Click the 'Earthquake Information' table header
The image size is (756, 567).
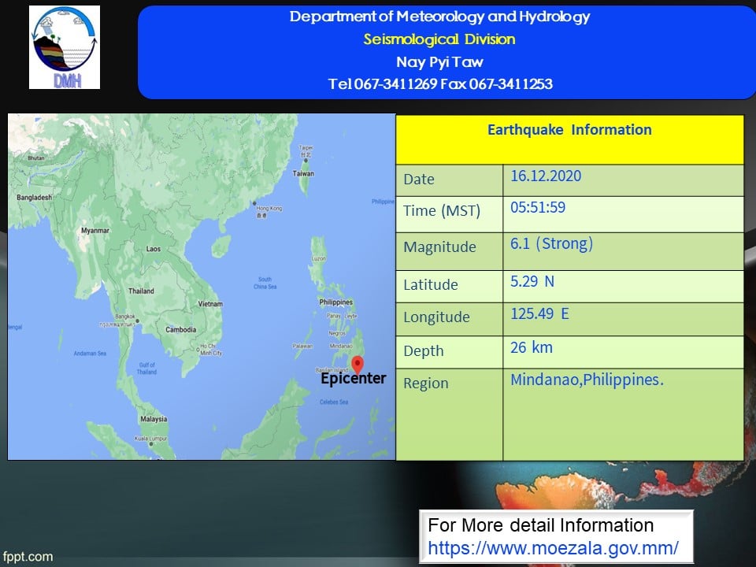(x=569, y=139)
